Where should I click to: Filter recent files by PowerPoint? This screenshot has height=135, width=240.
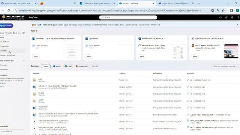(x=81, y=66)
